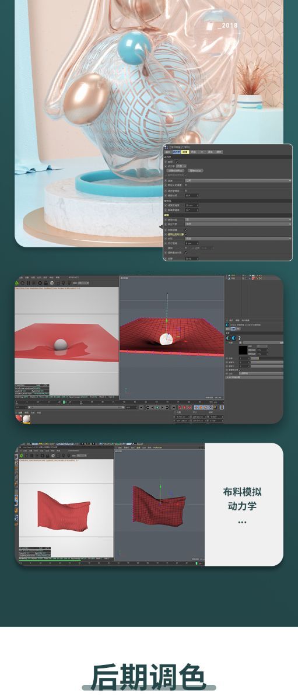Click the 线速度阈值 input field
298x700 pixels.
pos(192,205)
